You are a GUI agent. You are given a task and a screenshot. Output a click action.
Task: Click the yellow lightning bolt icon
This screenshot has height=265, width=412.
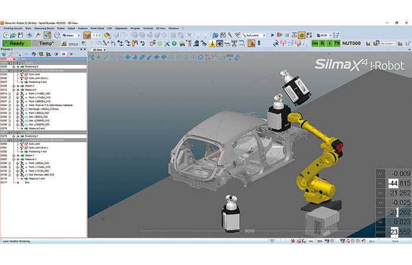pos(91,44)
